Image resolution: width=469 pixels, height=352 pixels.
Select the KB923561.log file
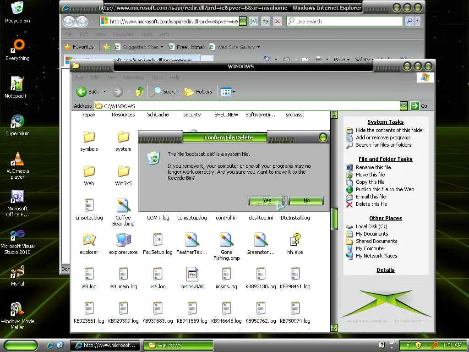(89, 313)
